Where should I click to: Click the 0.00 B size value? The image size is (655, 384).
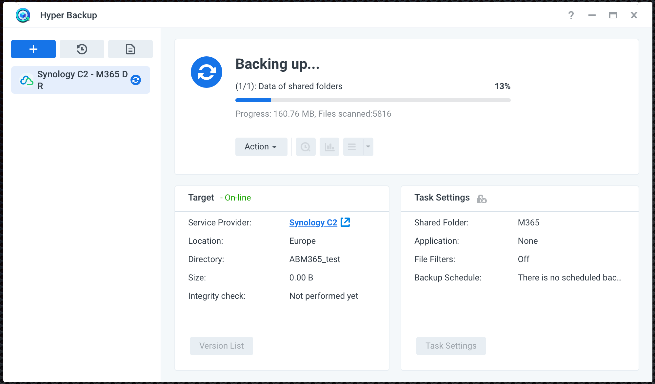(x=301, y=278)
